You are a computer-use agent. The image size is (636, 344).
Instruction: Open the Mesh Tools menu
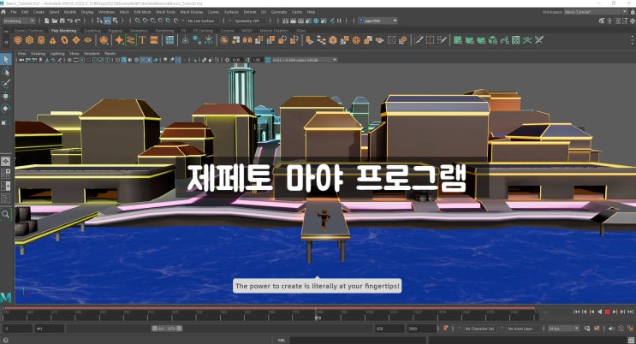pyautogui.click(x=166, y=12)
